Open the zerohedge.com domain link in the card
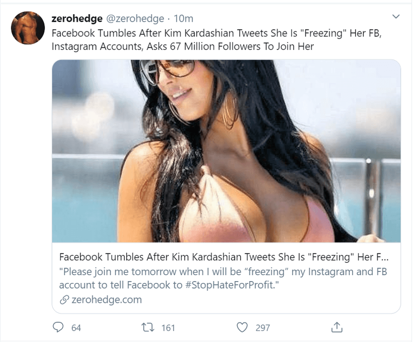The height and width of the screenshot is (342, 418). [107, 300]
